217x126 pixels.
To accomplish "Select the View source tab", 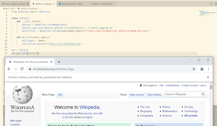I will pos(137,94).
